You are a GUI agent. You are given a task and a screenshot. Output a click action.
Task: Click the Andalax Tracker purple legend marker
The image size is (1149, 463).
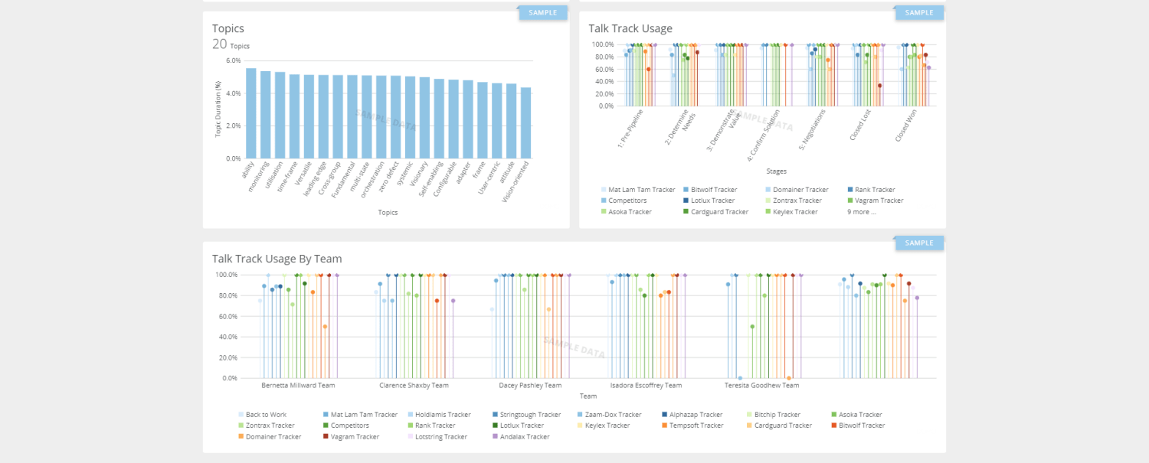(496, 437)
